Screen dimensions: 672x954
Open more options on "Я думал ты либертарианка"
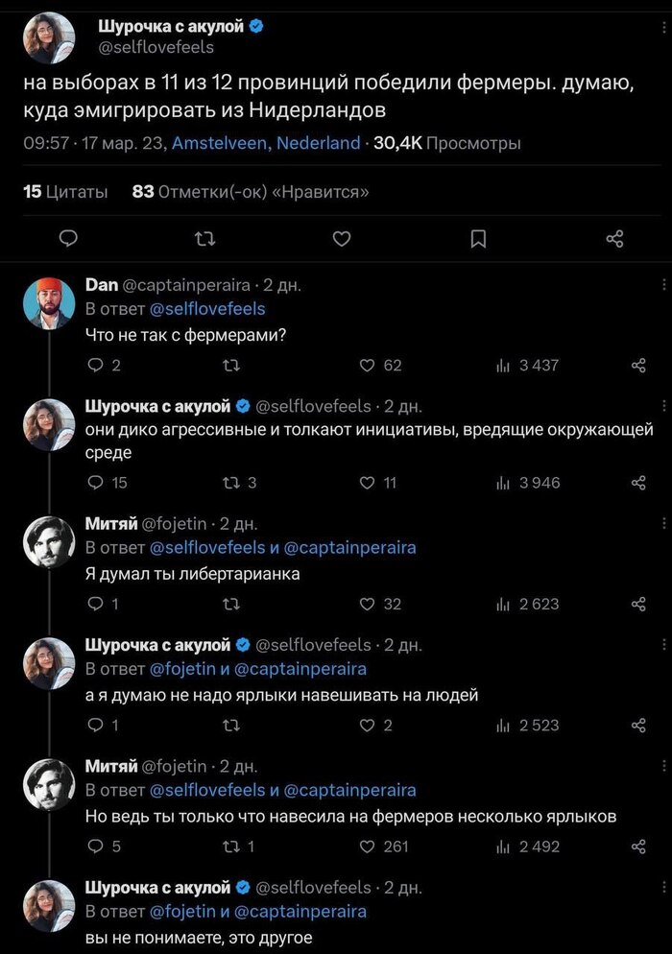(662, 524)
